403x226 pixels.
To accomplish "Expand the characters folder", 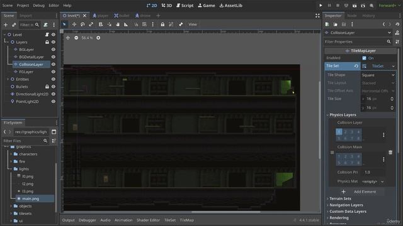I will (11, 154).
